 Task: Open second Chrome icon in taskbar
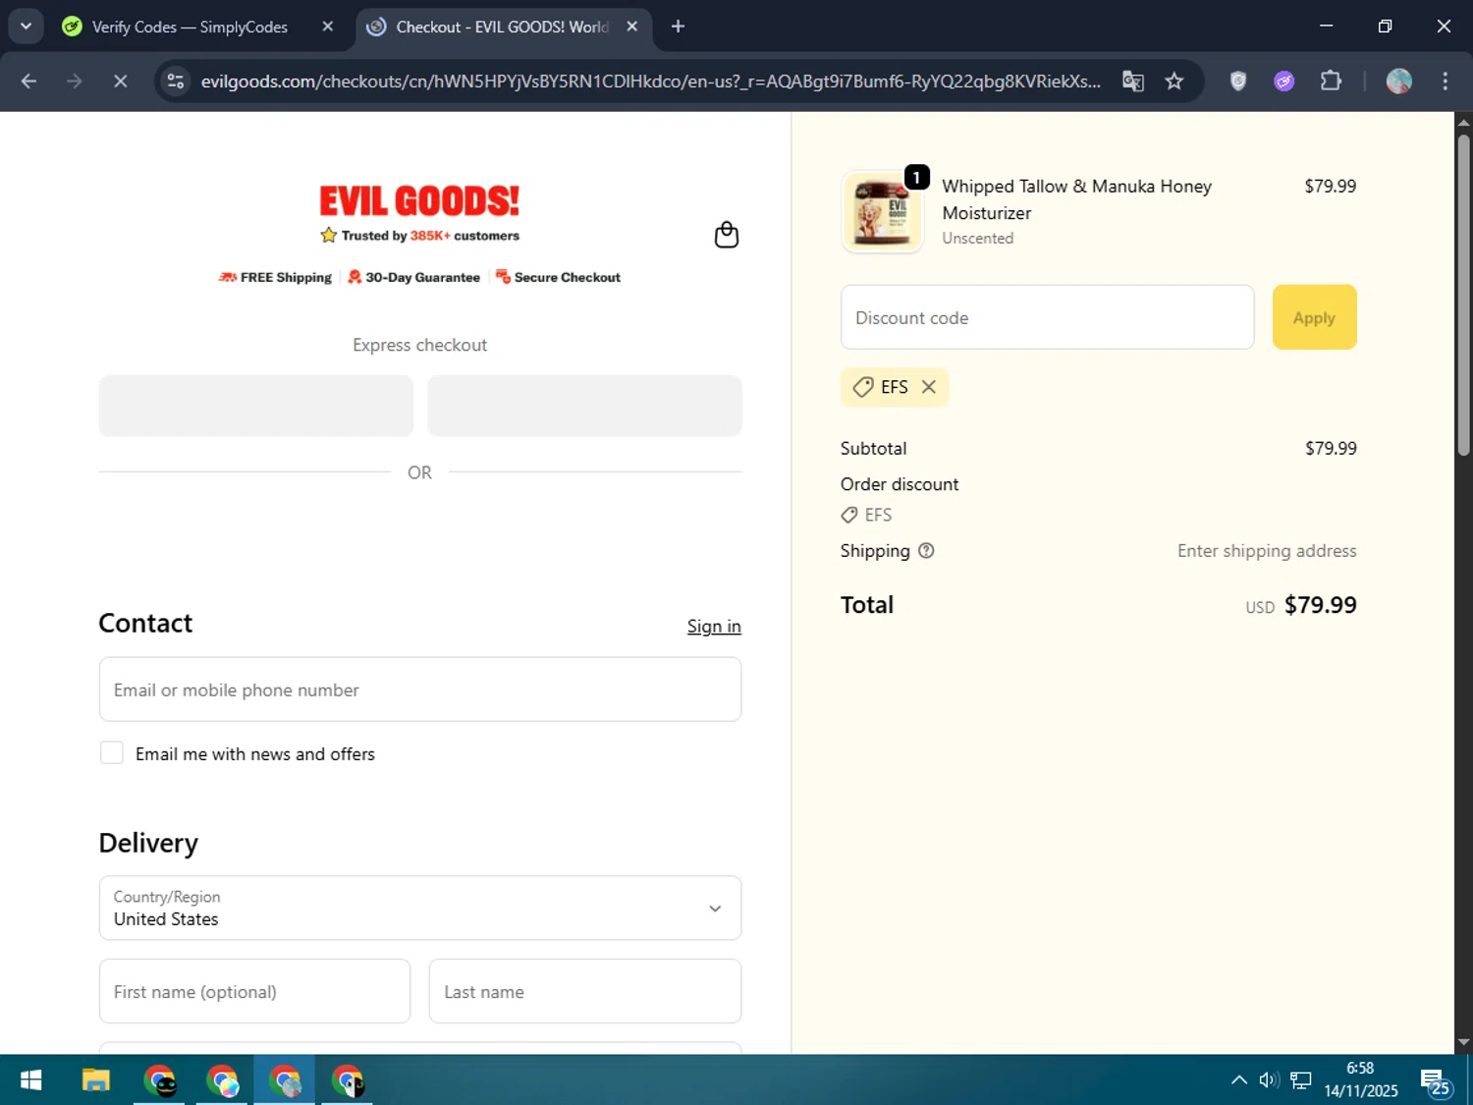point(222,1080)
